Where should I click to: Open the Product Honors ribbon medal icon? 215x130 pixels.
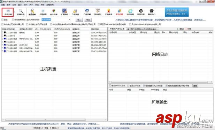click(109, 11)
